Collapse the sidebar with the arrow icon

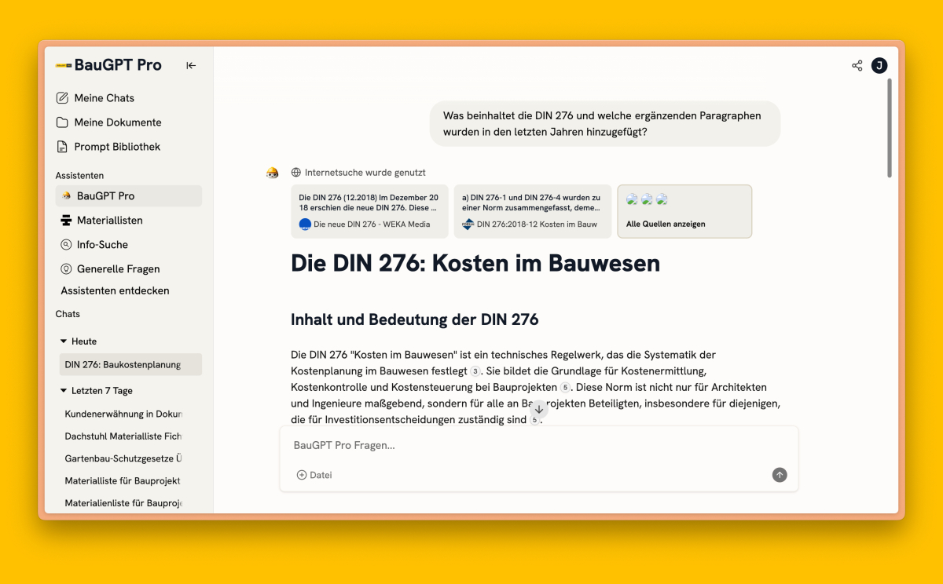[x=191, y=66]
